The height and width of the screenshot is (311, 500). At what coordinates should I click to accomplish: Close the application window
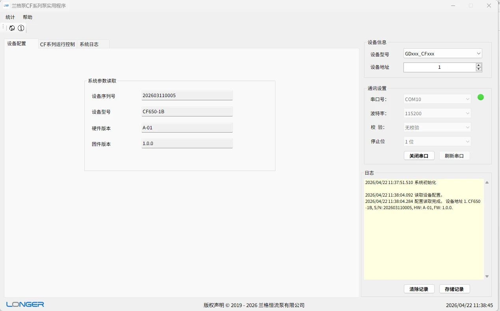click(x=489, y=6)
